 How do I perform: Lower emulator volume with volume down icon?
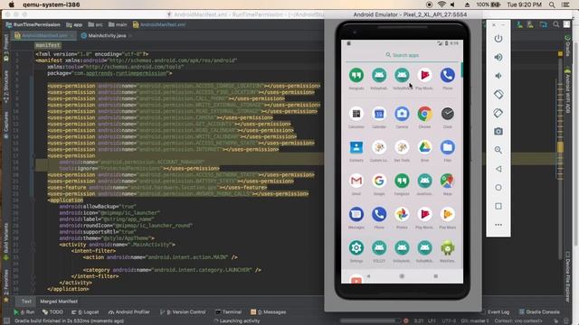[498, 76]
